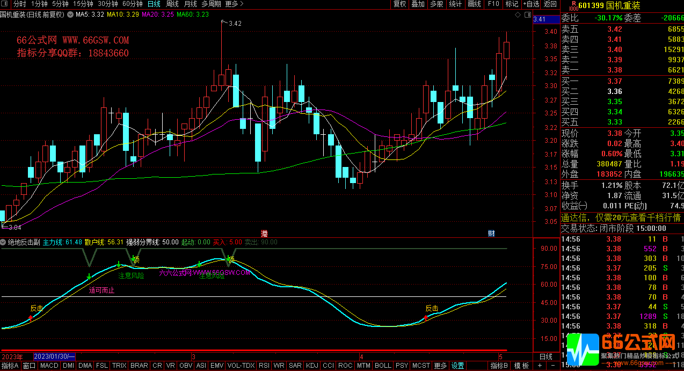Click the R 1000 stock tag icon
Image resolution: width=684 pixels, height=371 pixels.
(573, 6)
